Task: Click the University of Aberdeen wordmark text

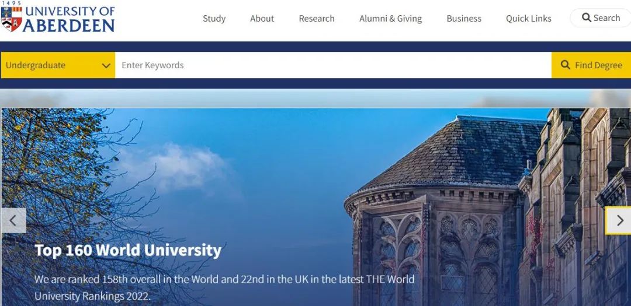Action: pyautogui.click(x=69, y=19)
